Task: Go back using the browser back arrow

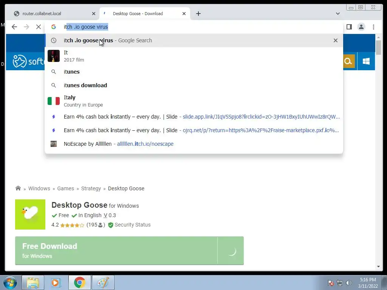Action: point(14,27)
